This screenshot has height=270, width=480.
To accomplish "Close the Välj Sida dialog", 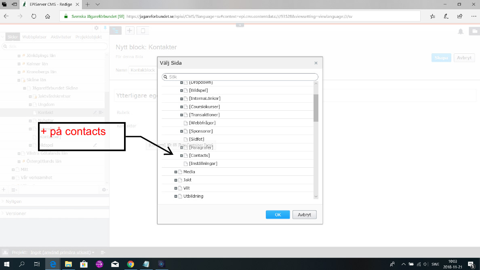I will (316, 63).
